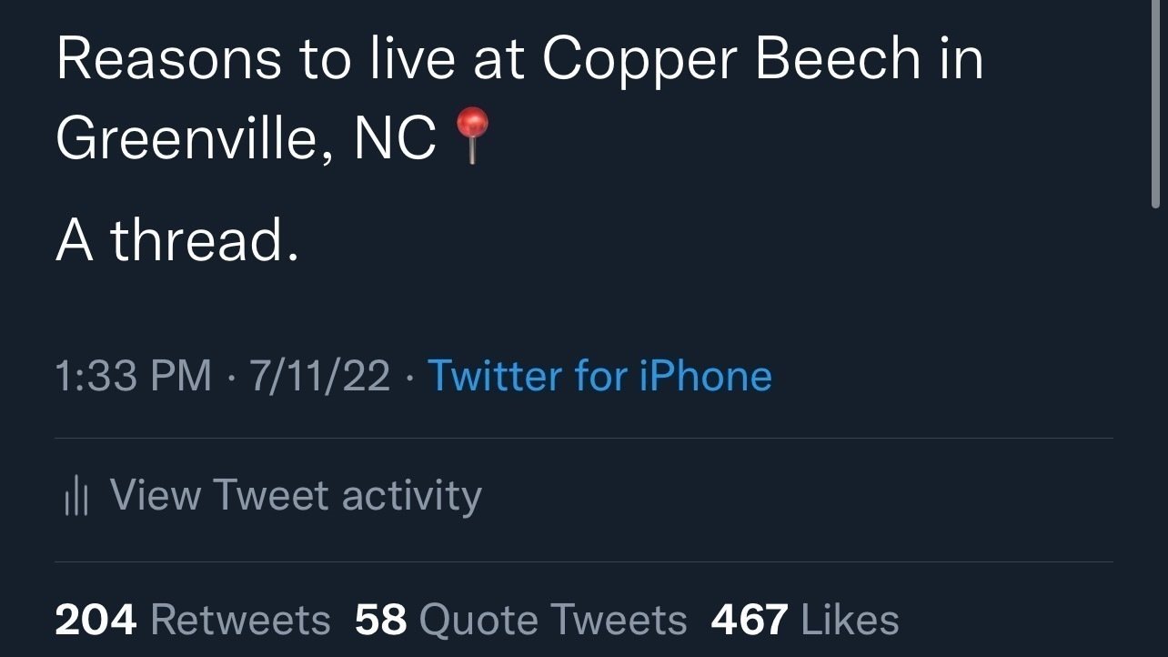View the 204 Retweets list
This screenshot has width=1168, height=657.
[191, 618]
